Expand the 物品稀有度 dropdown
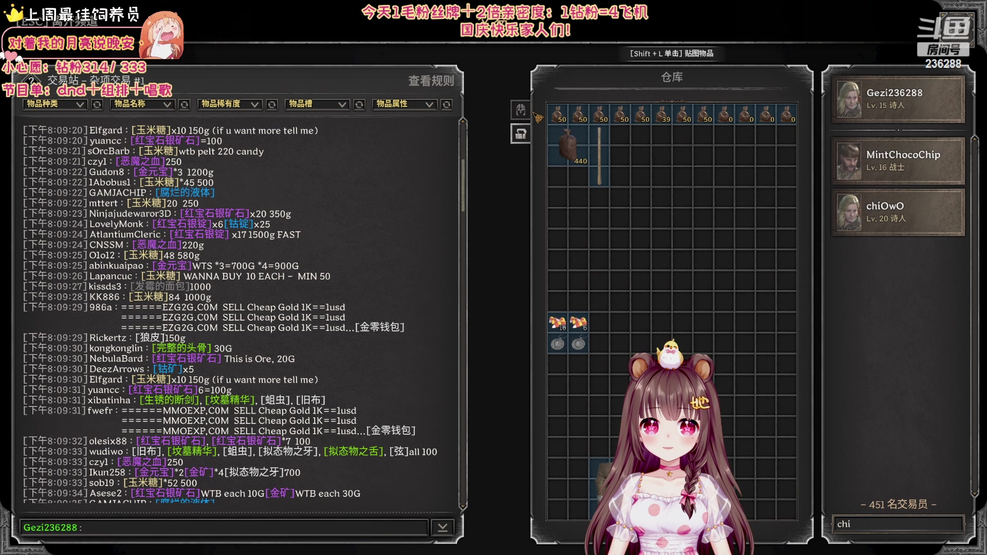987x555 pixels. pyautogui.click(x=229, y=104)
